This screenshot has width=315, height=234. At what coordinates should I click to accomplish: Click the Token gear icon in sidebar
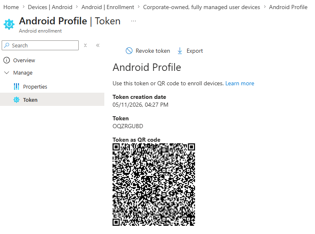[x=16, y=100]
